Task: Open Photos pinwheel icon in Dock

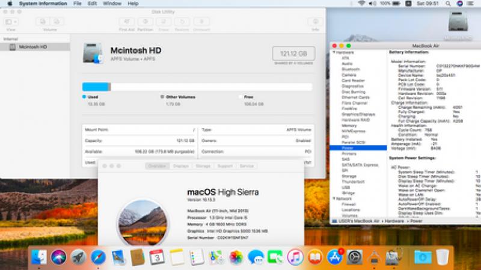Action: 236,257
